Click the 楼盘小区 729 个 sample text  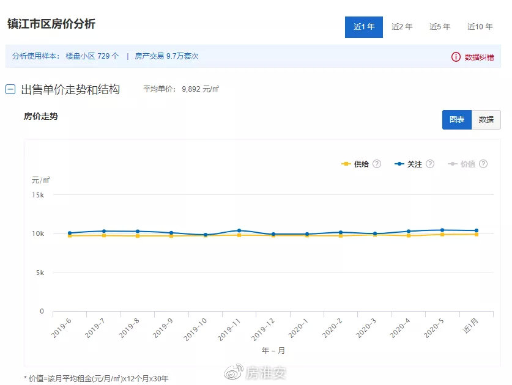pyautogui.click(x=92, y=56)
